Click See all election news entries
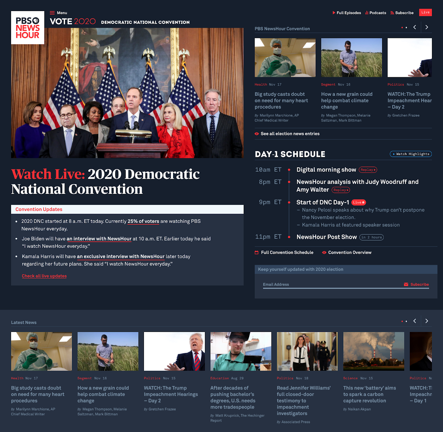The image size is (443, 432). coord(287,134)
